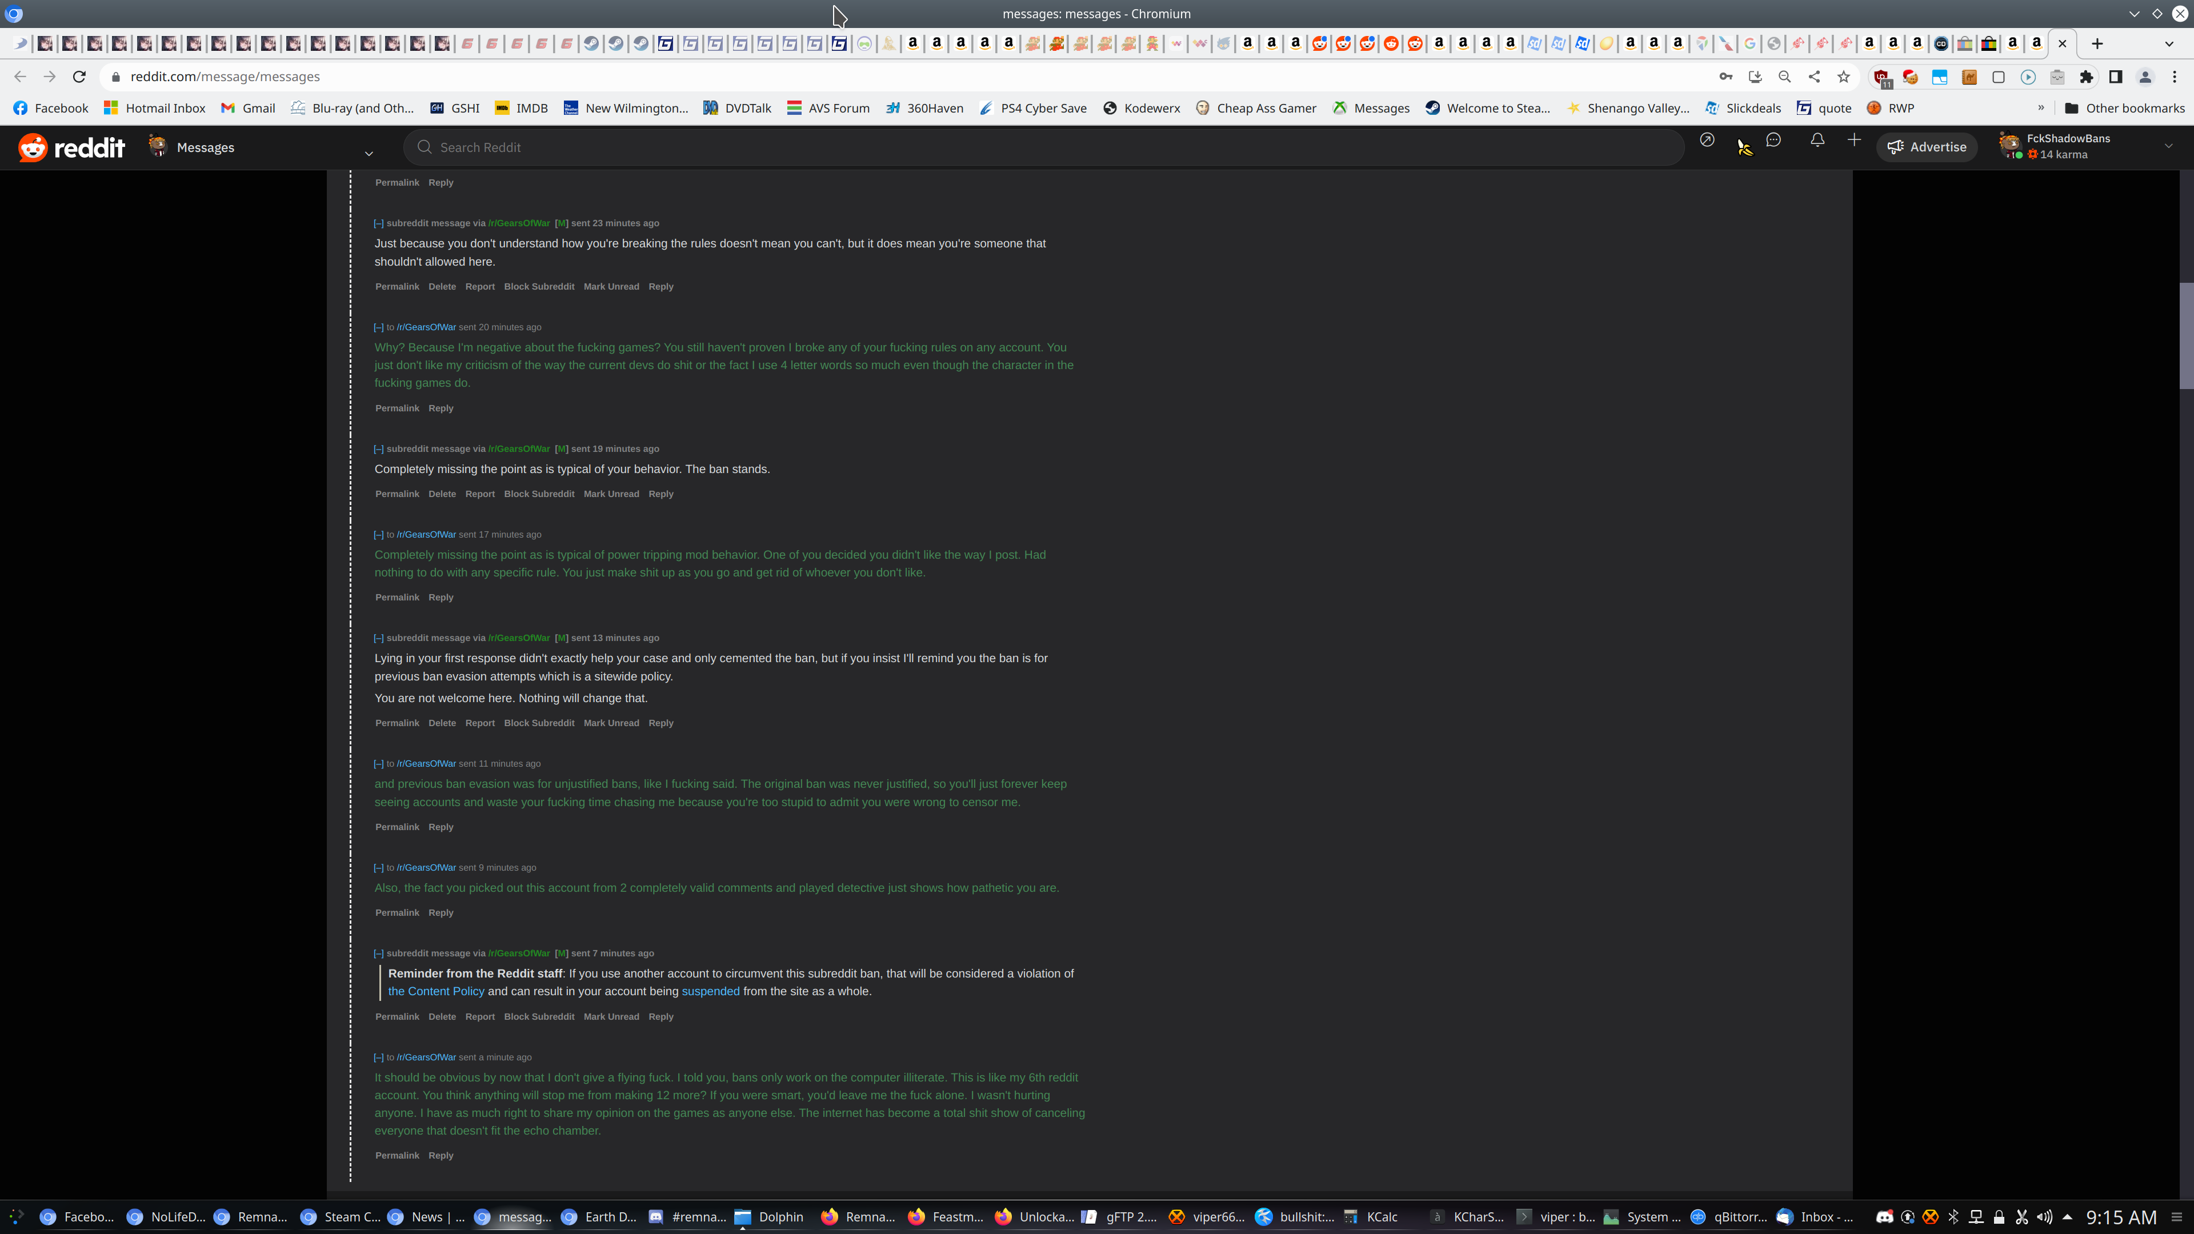
Task: Expand the Messages navigation dropdown
Action: (x=369, y=153)
